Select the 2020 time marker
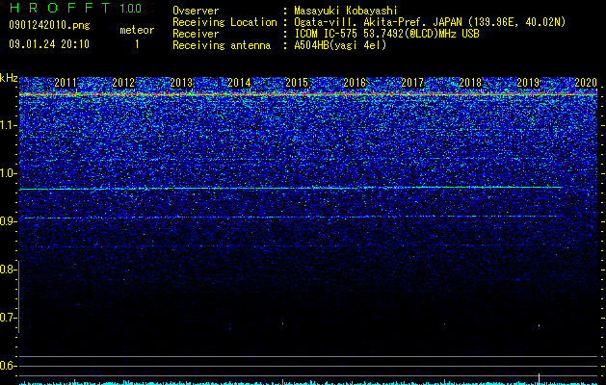 (x=586, y=83)
